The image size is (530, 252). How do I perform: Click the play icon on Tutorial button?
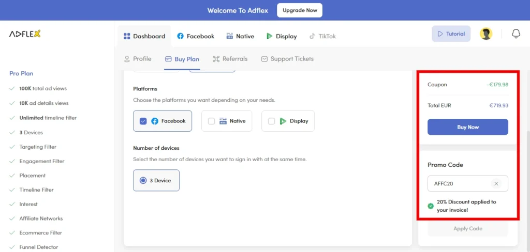[x=440, y=34]
